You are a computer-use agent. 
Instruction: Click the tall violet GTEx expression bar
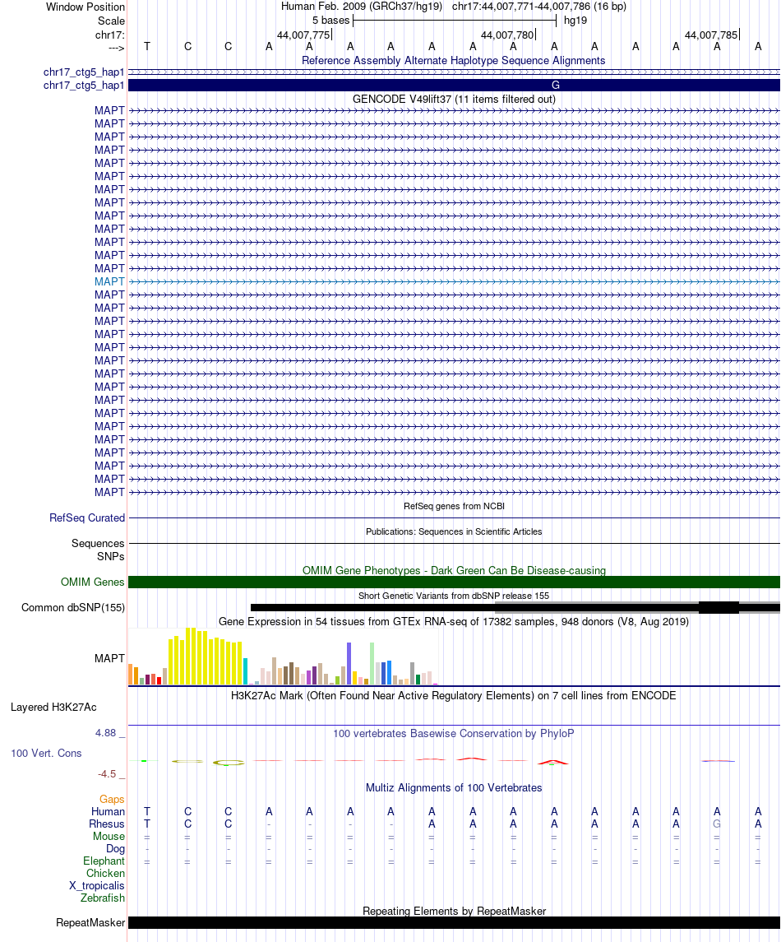[349, 664]
